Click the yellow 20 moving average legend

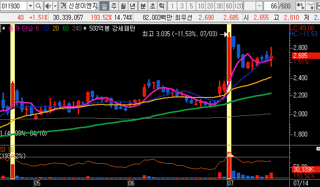click(x=55, y=28)
